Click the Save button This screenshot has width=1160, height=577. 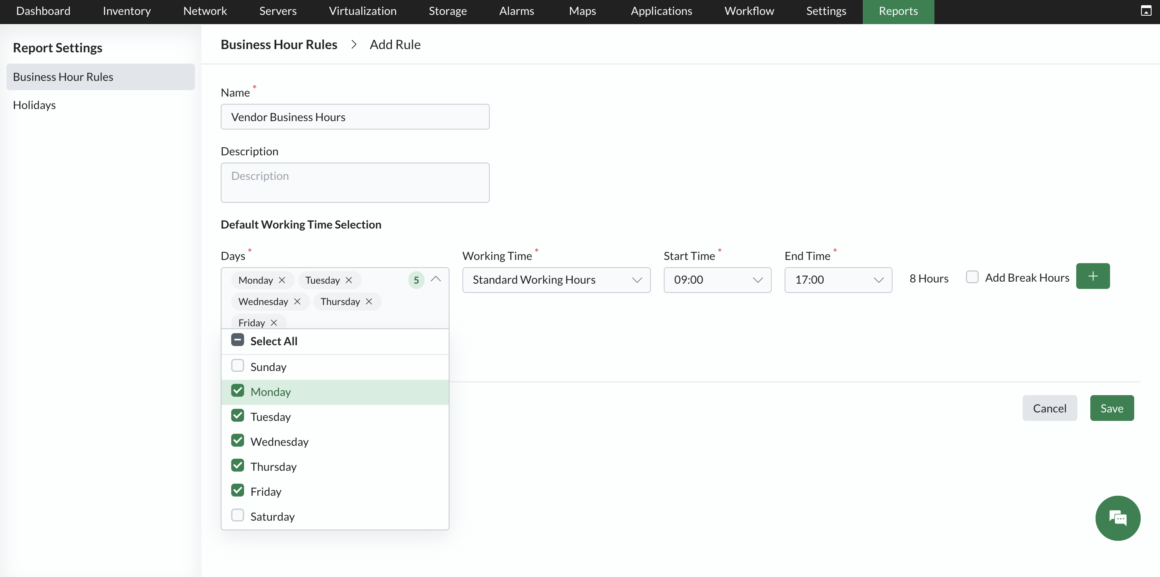coord(1112,408)
